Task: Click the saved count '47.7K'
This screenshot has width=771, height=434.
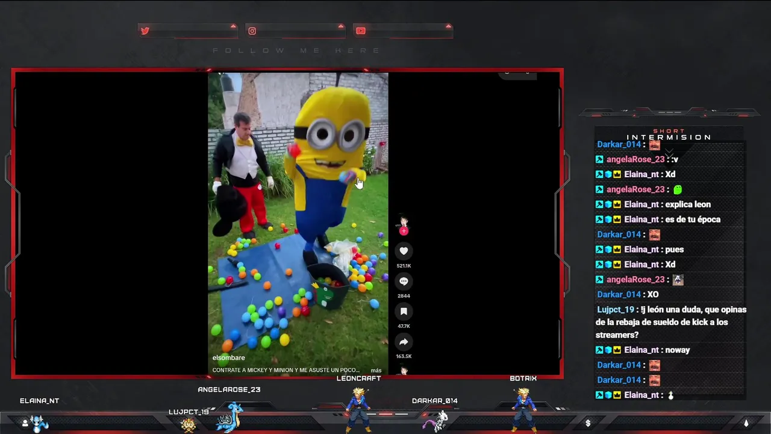Action: click(x=404, y=326)
